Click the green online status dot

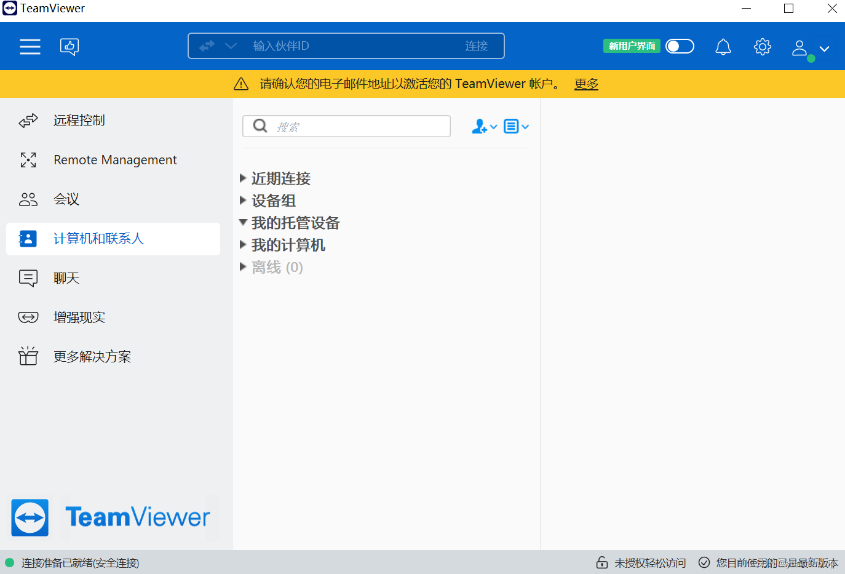click(x=811, y=58)
